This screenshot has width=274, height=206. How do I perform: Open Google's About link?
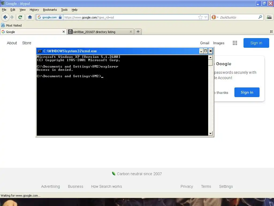[x=12, y=43]
